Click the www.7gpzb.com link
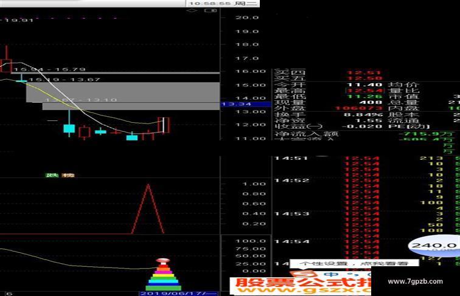 (x=415, y=281)
